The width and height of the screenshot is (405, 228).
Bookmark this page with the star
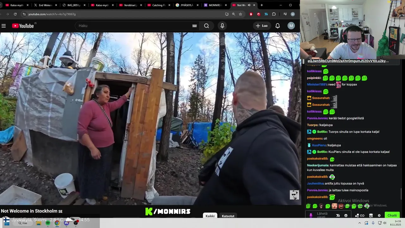tap(240, 14)
